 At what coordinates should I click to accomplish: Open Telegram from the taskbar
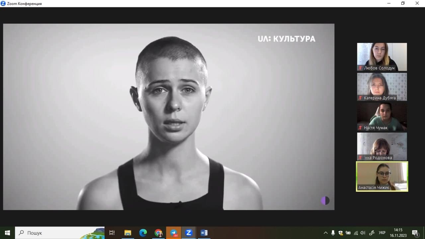click(174, 233)
